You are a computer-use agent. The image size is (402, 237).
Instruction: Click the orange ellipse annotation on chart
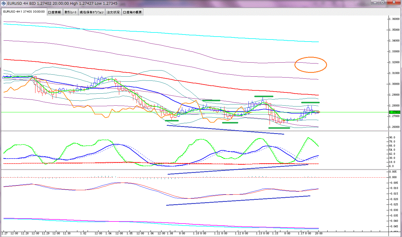click(311, 57)
